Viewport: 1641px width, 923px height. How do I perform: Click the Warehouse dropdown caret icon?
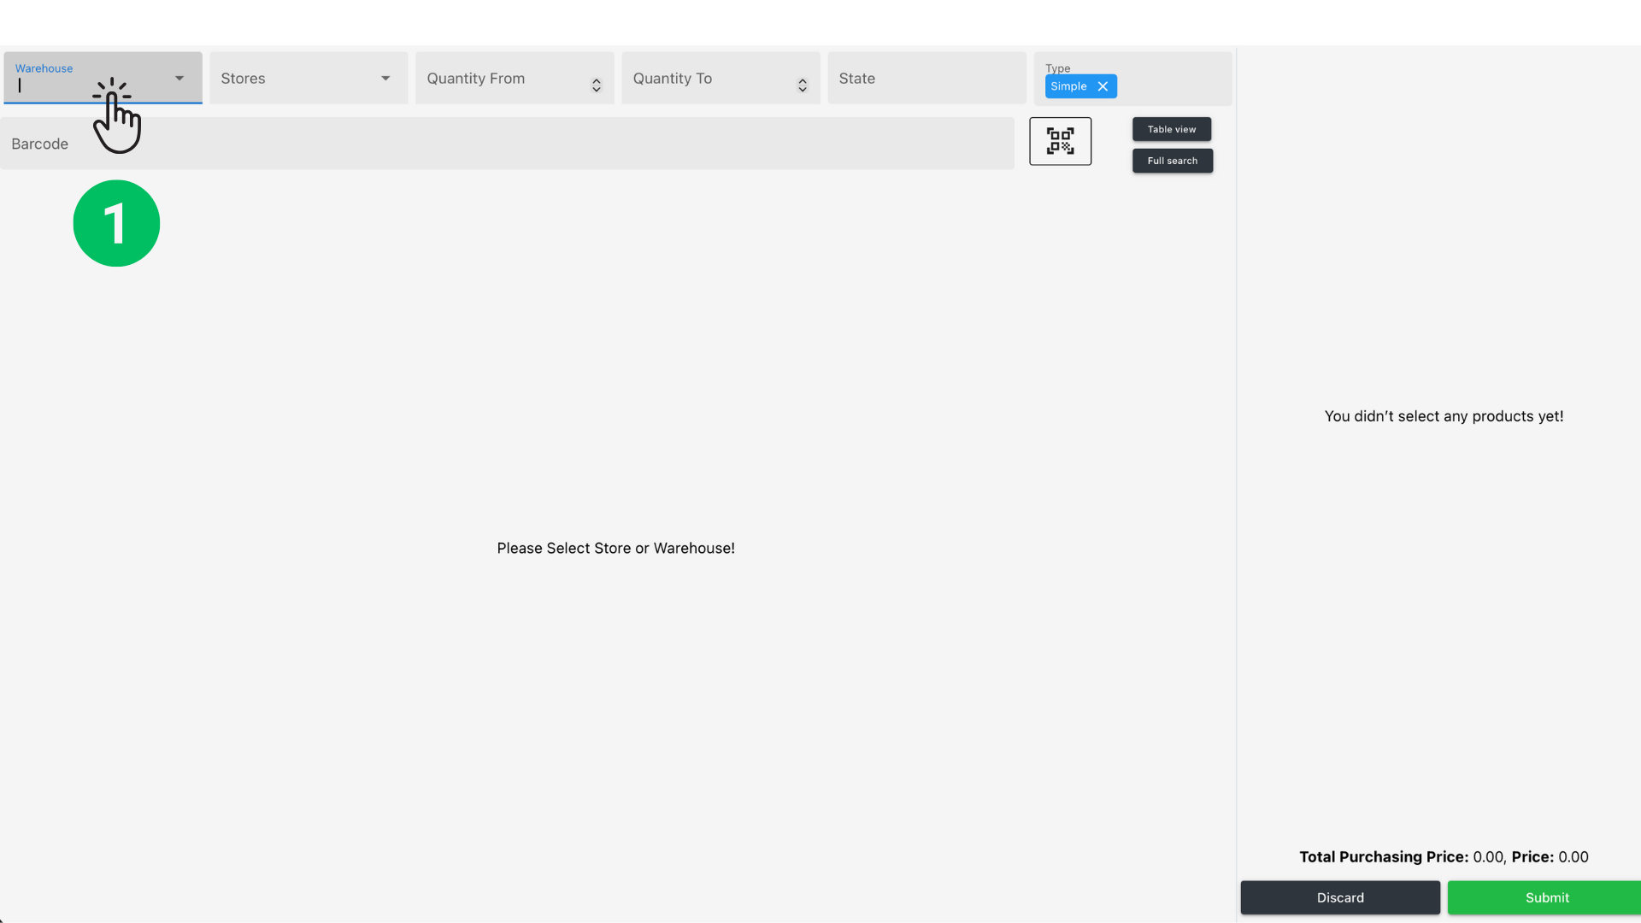tap(179, 78)
